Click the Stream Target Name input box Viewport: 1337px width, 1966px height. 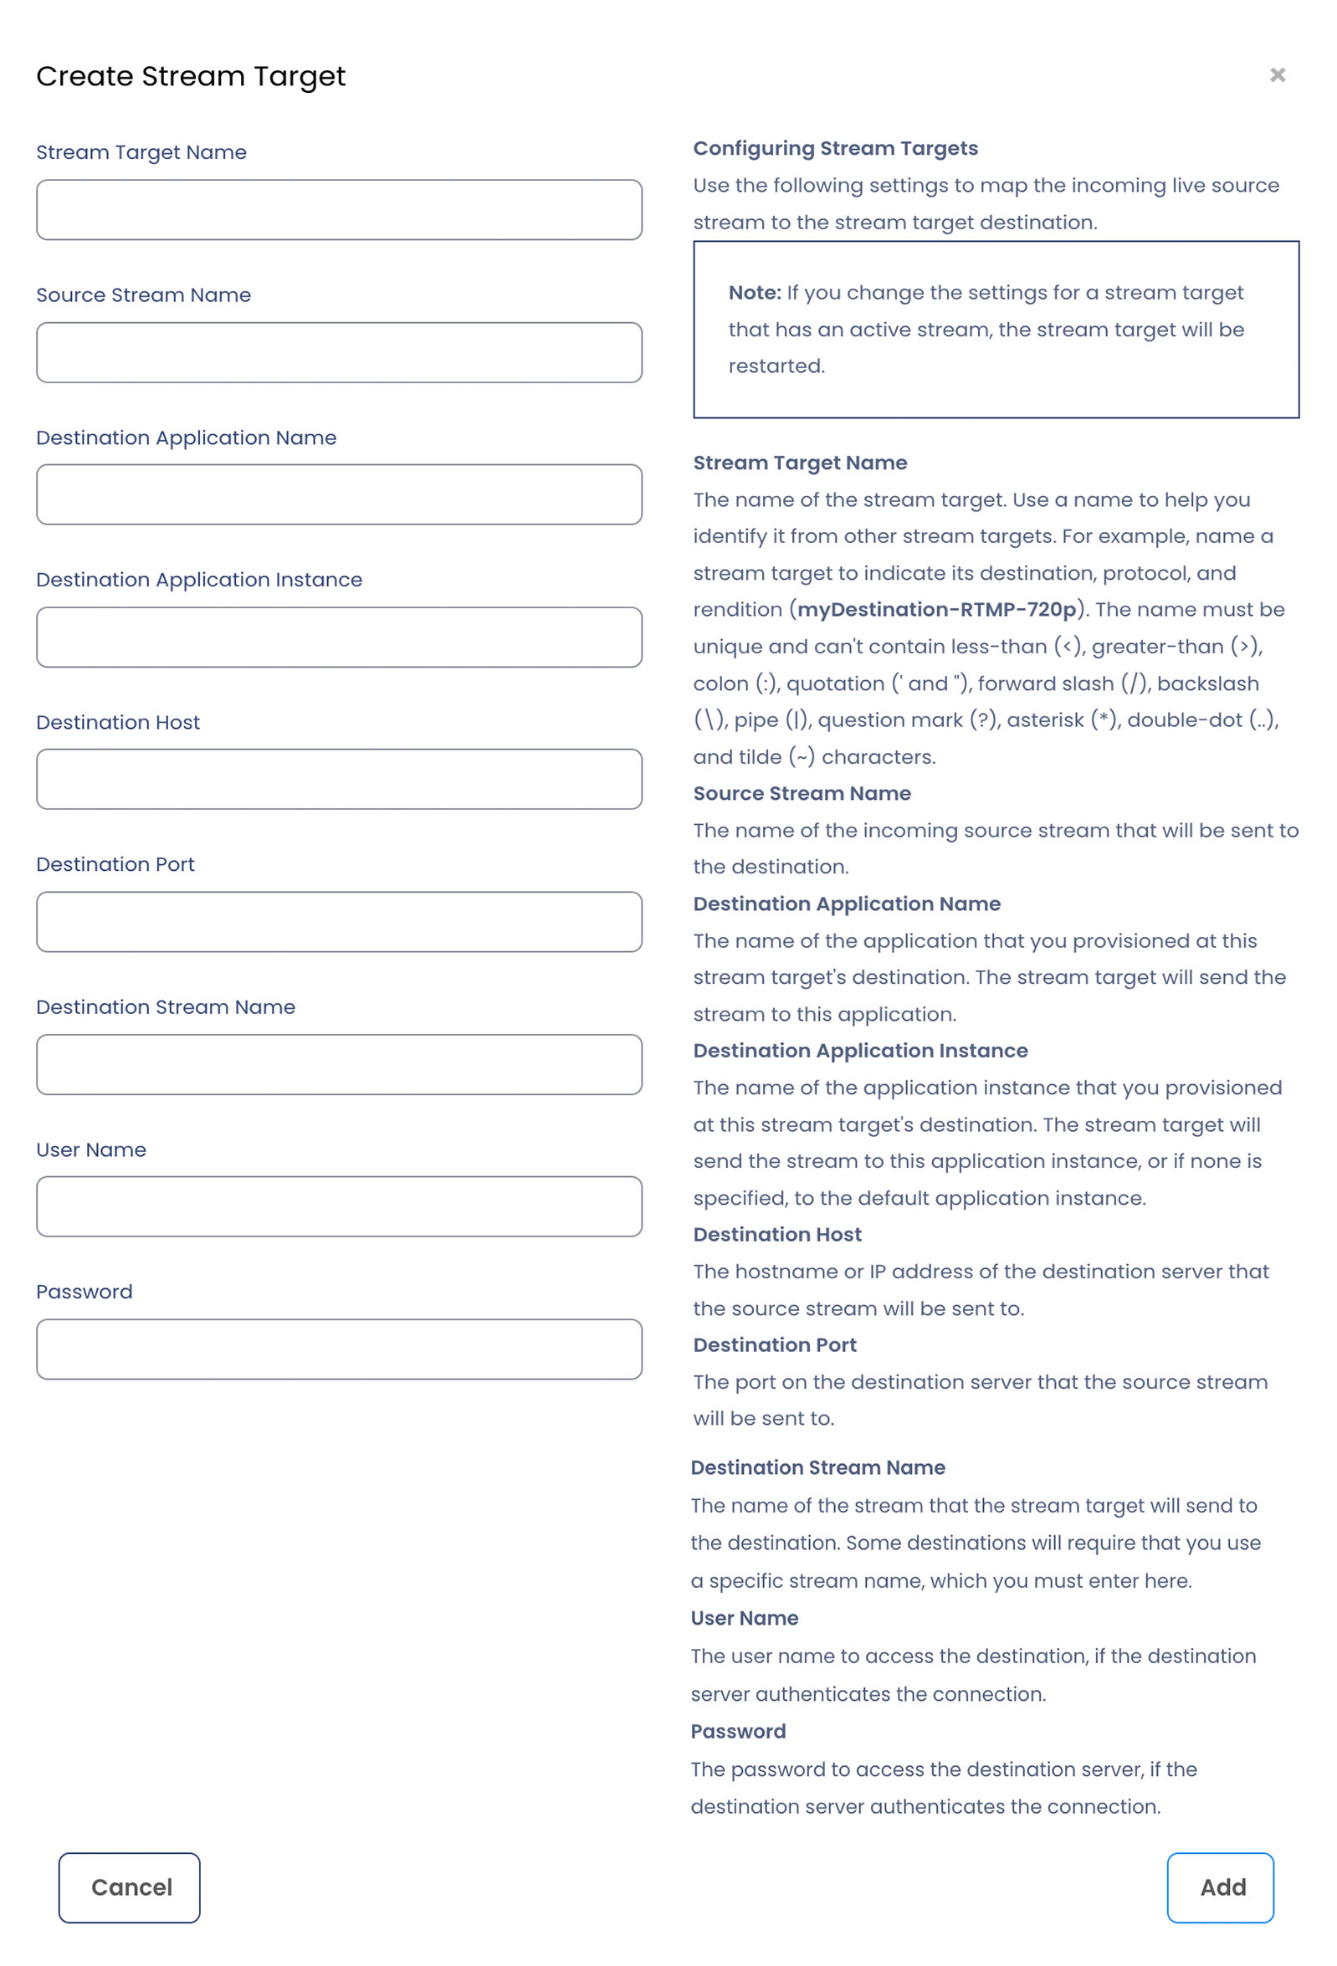(x=339, y=210)
